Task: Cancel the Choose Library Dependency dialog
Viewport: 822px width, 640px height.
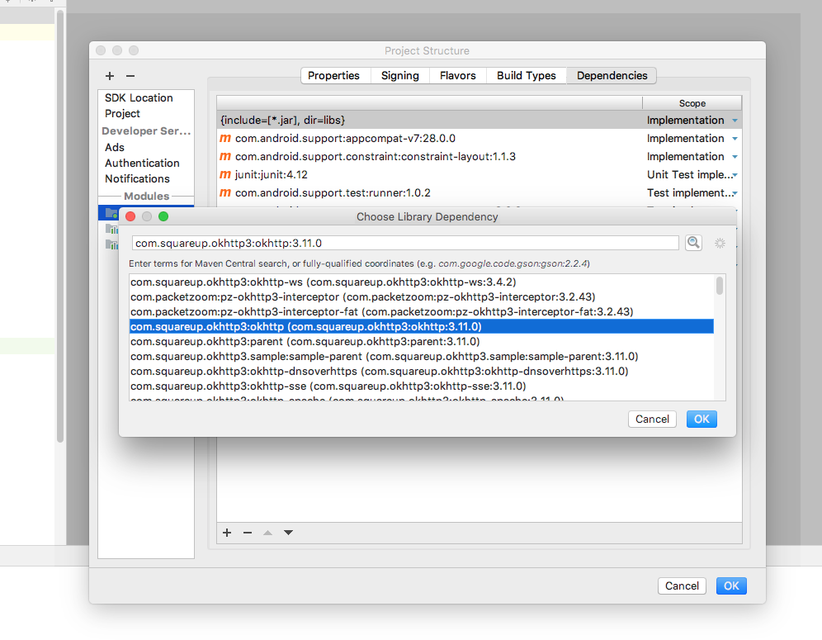Action: tap(652, 420)
